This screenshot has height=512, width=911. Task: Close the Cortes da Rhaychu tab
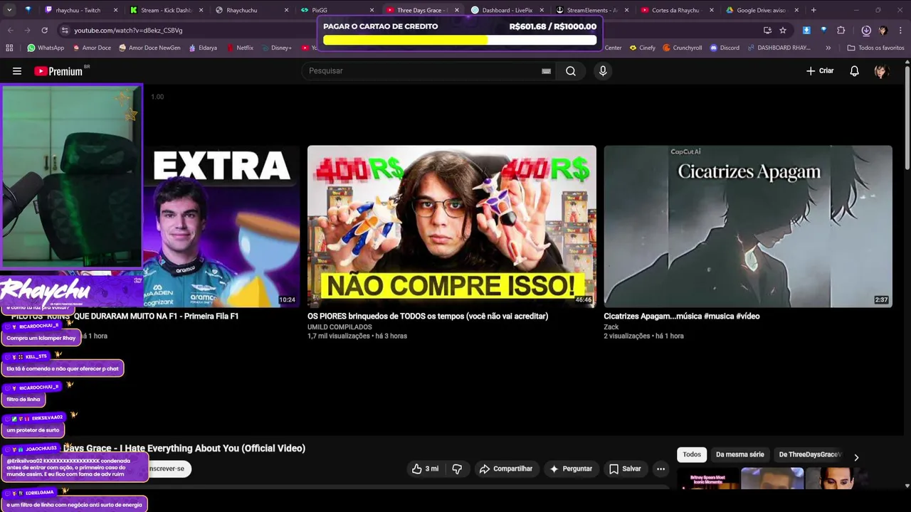(x=711, y=10)
